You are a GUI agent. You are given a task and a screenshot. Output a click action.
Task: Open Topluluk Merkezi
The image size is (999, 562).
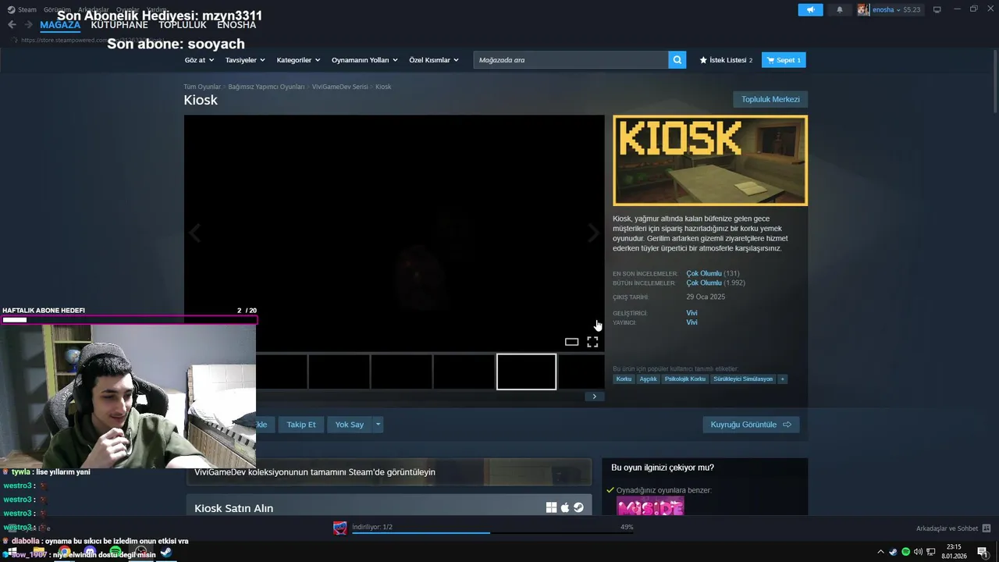[770, 99]
